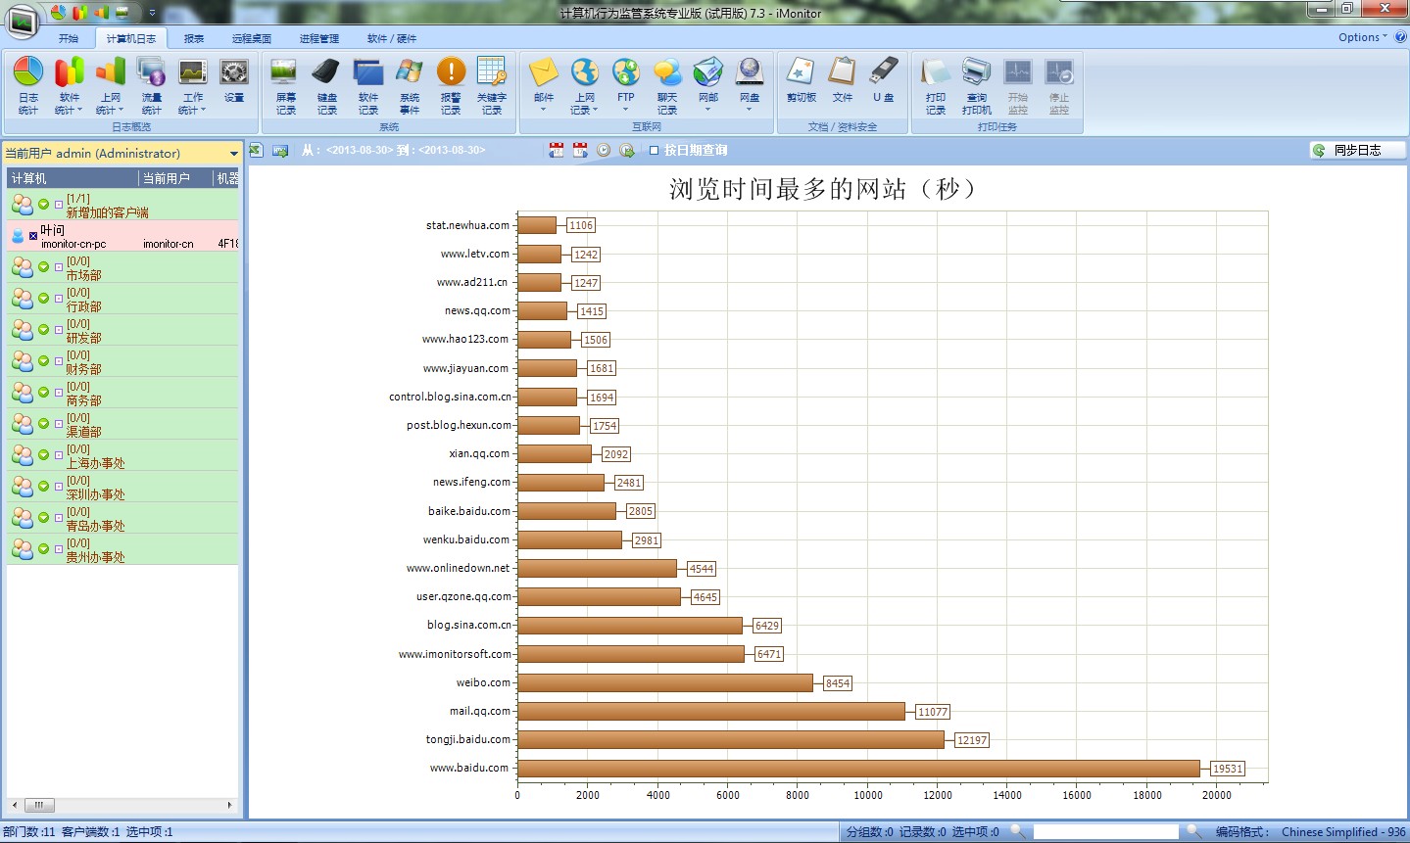
Task: Open 关键字记录 keyword log
Action: [491, 85]
